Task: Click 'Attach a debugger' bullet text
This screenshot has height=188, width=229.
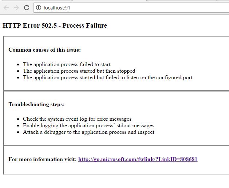Action: (x=88, y=132)
